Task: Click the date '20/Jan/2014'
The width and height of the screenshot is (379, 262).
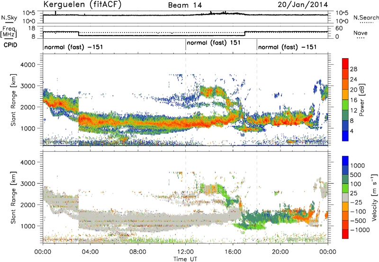Action: pyautogui.click(x=303, y=5)
